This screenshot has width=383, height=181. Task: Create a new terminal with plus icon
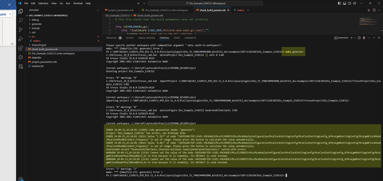351,38
